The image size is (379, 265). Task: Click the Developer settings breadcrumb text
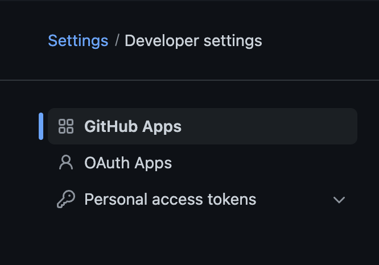tap(193, 40)
